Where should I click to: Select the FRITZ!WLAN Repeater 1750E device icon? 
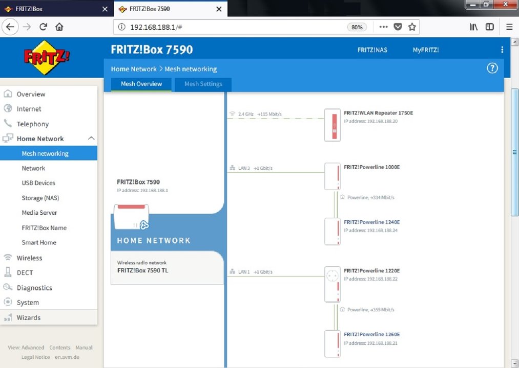coord(333,125)
